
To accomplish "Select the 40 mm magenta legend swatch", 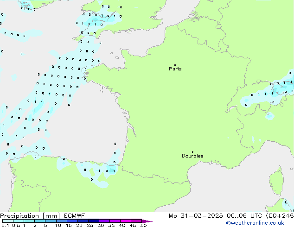I will click(126, 221).
